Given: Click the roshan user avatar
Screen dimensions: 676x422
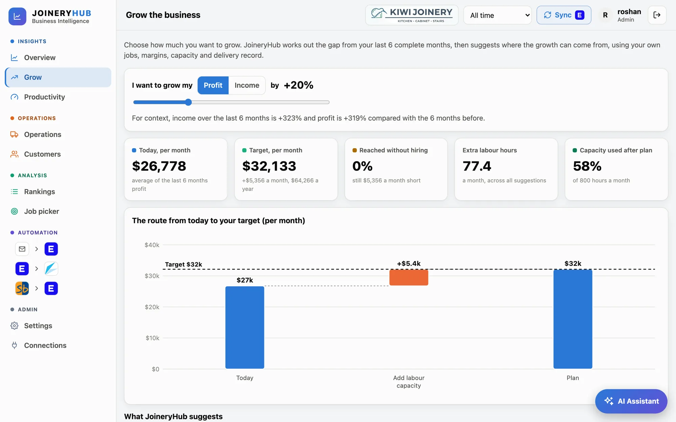Looking at the screenshot, I should tap(605, 15).
